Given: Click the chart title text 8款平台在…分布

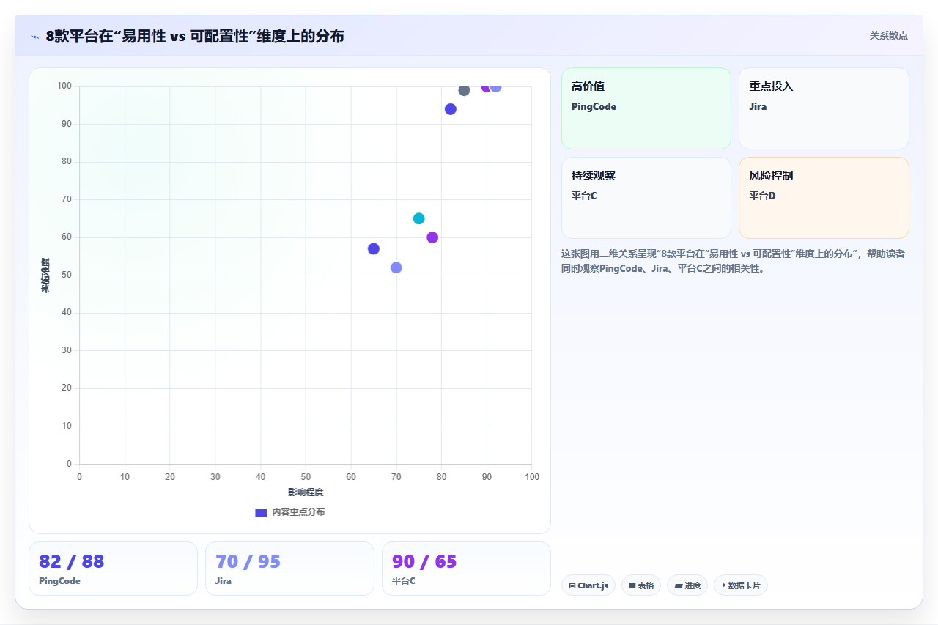Looking at the screenshot, I should [195, 36].
